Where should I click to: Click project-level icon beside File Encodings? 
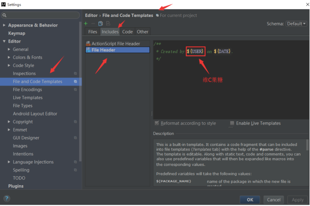[75, 90]
